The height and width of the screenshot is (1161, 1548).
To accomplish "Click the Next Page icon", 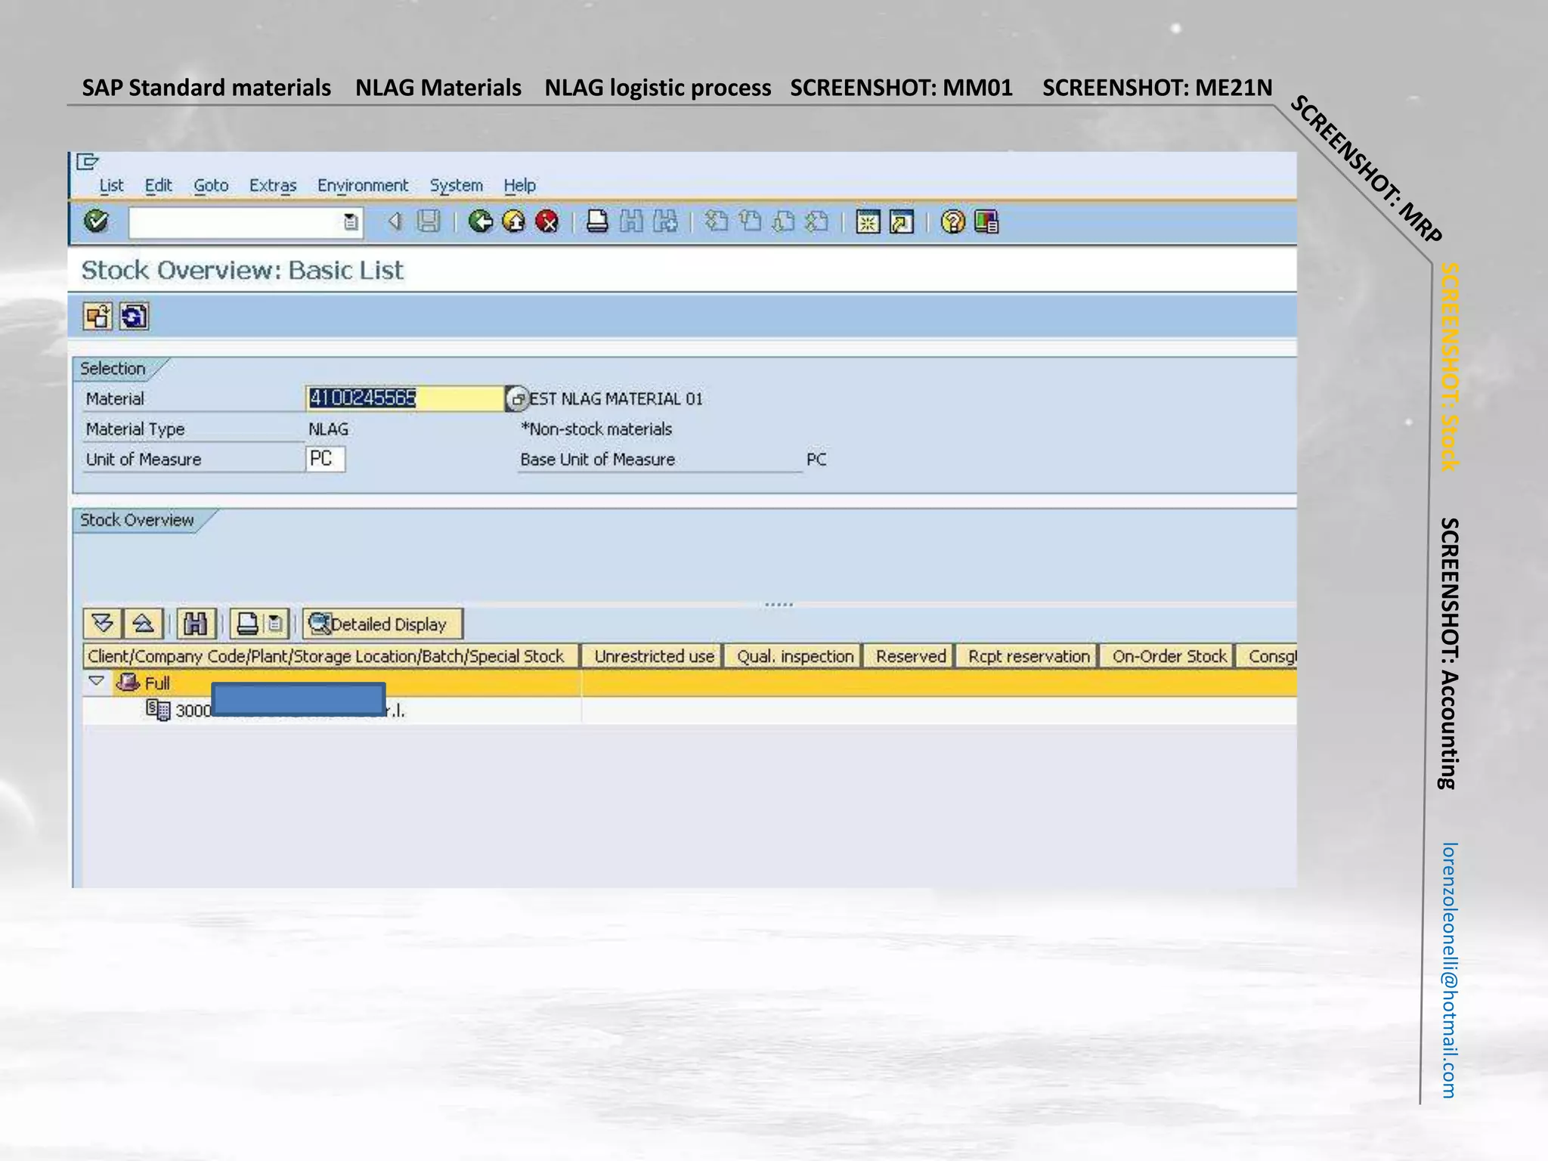I will pyautogui.click(x=784, y=222).
